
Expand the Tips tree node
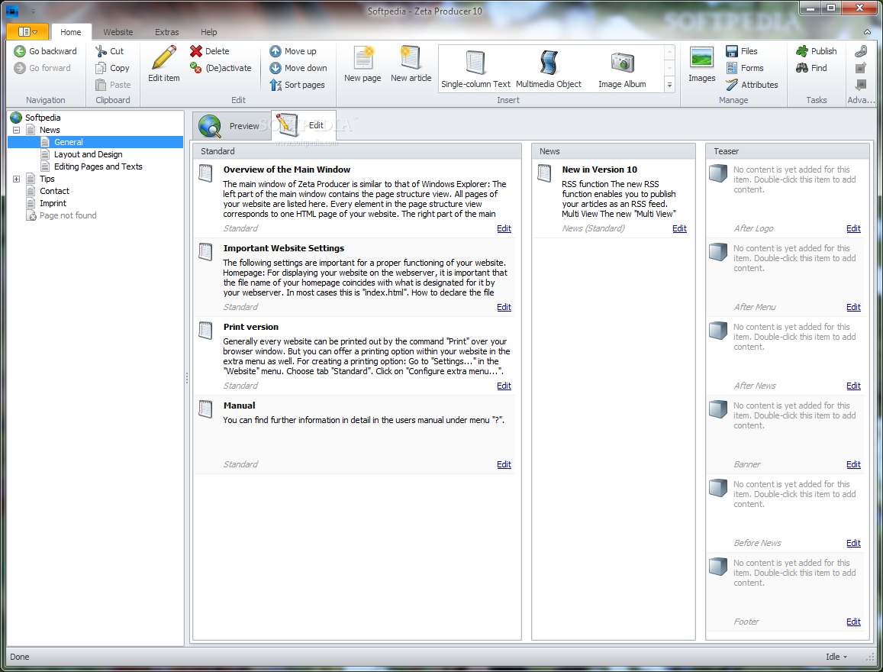16,179
